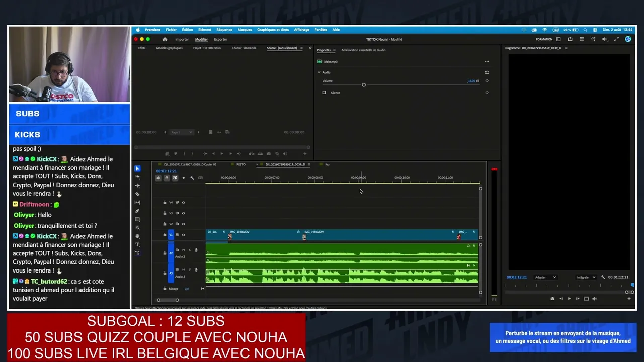Viewport: 644px width, 362px height.
Task: Open the active sequence tab menu
Action: [x=308, y=164]
